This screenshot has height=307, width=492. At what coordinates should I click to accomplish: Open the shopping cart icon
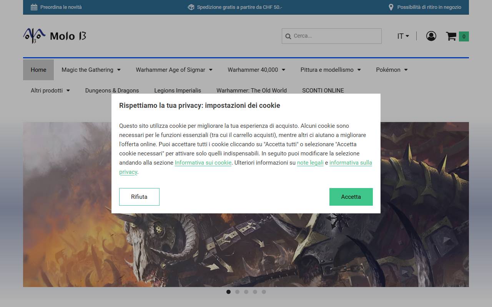(x=451, y=36)
